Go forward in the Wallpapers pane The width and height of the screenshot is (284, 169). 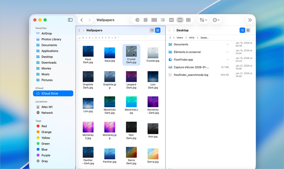pos(83,30)
